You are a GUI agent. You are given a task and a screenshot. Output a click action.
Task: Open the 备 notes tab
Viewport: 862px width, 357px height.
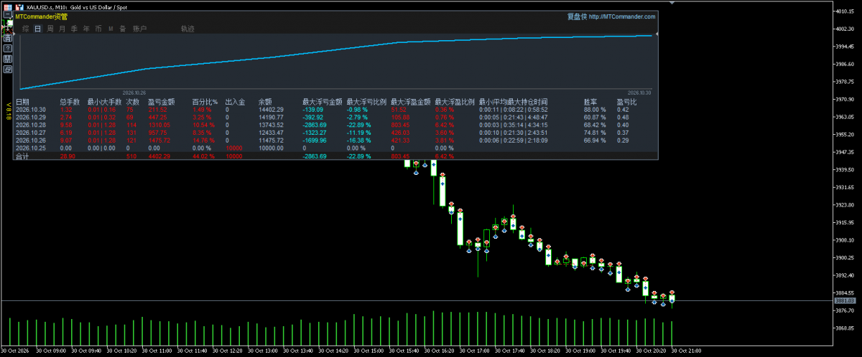123,29
